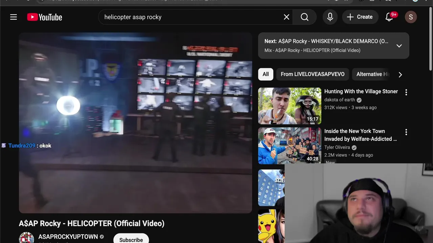The image size is (433, 243).
Task: Go to YouTube home via logo
Action: (x=45, y=17)
